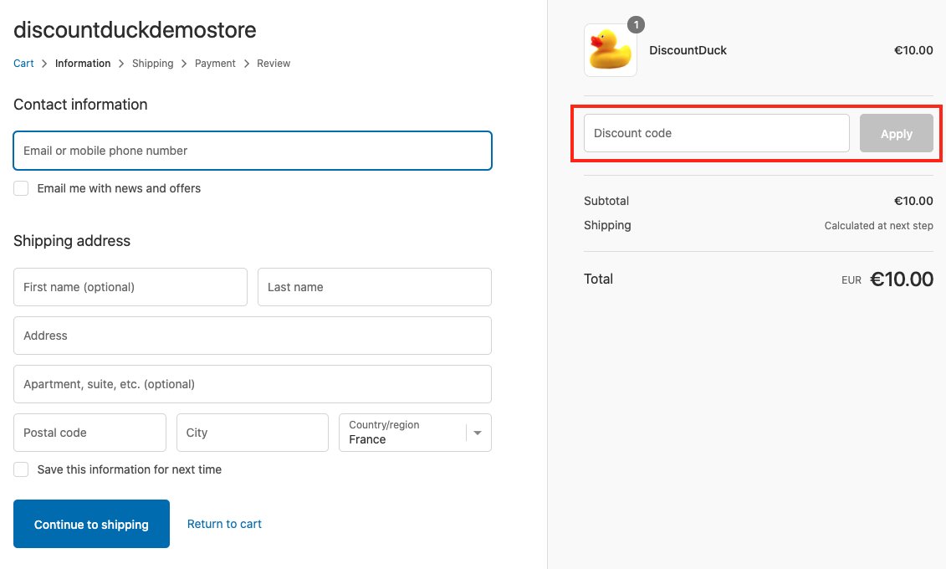Click the quantity badge on the duck image
The image size is (946, 569).
pos(636,25)
